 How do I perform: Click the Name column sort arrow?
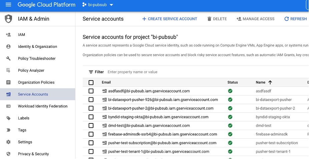coord(270,82)
